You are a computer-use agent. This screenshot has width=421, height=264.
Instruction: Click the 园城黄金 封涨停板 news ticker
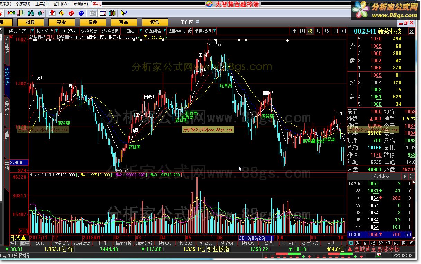(377, 249)
